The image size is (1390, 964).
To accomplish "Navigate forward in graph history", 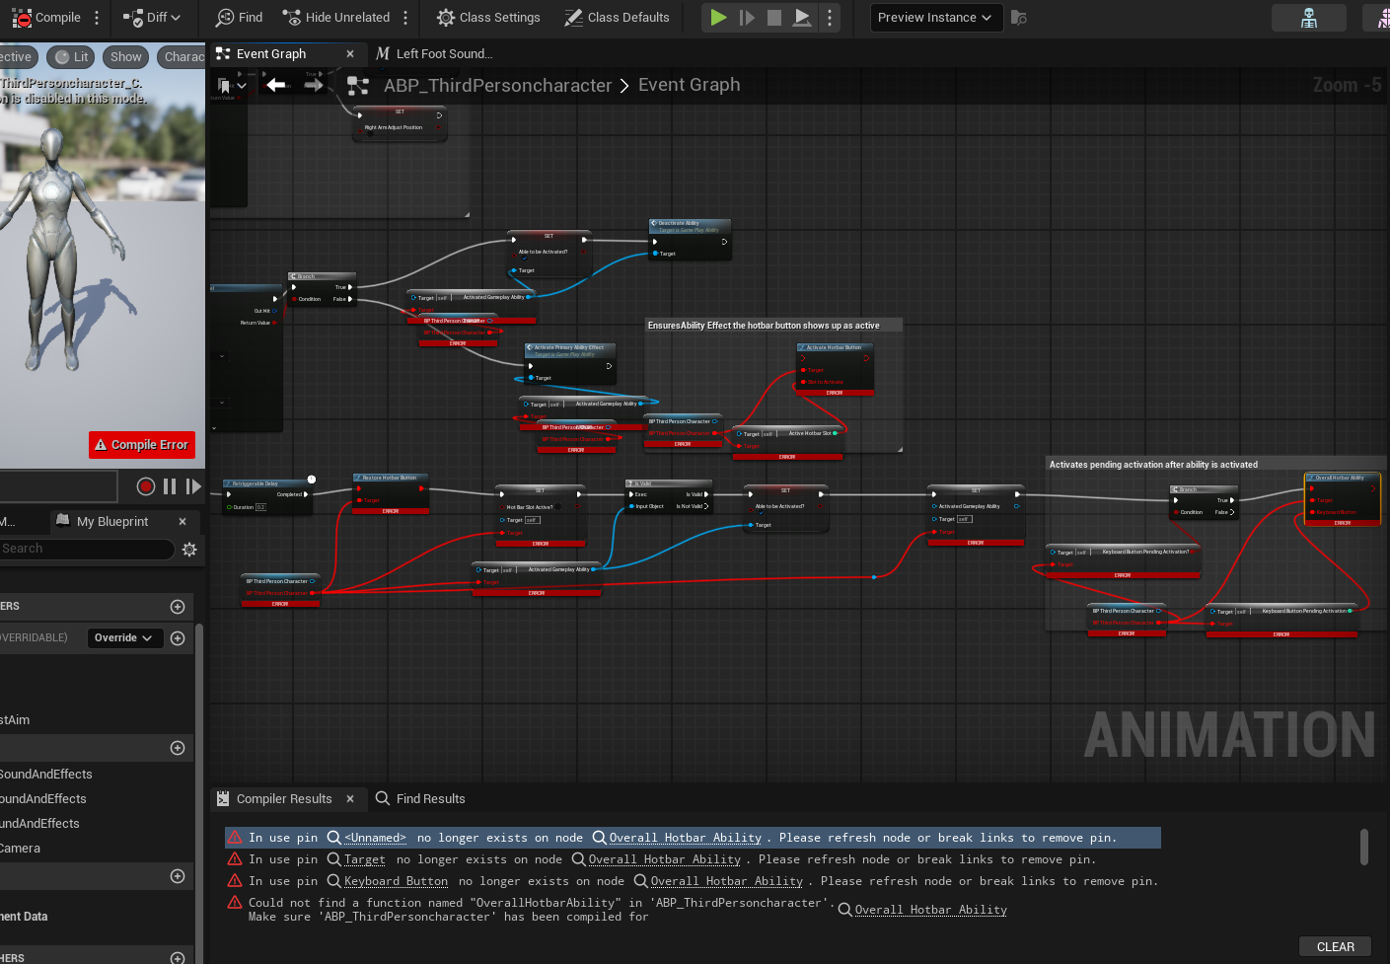I will [x=314, y=86].
